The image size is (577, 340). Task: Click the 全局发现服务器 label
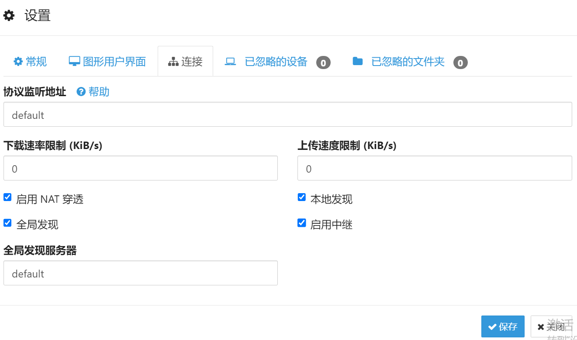coord(40,250)
